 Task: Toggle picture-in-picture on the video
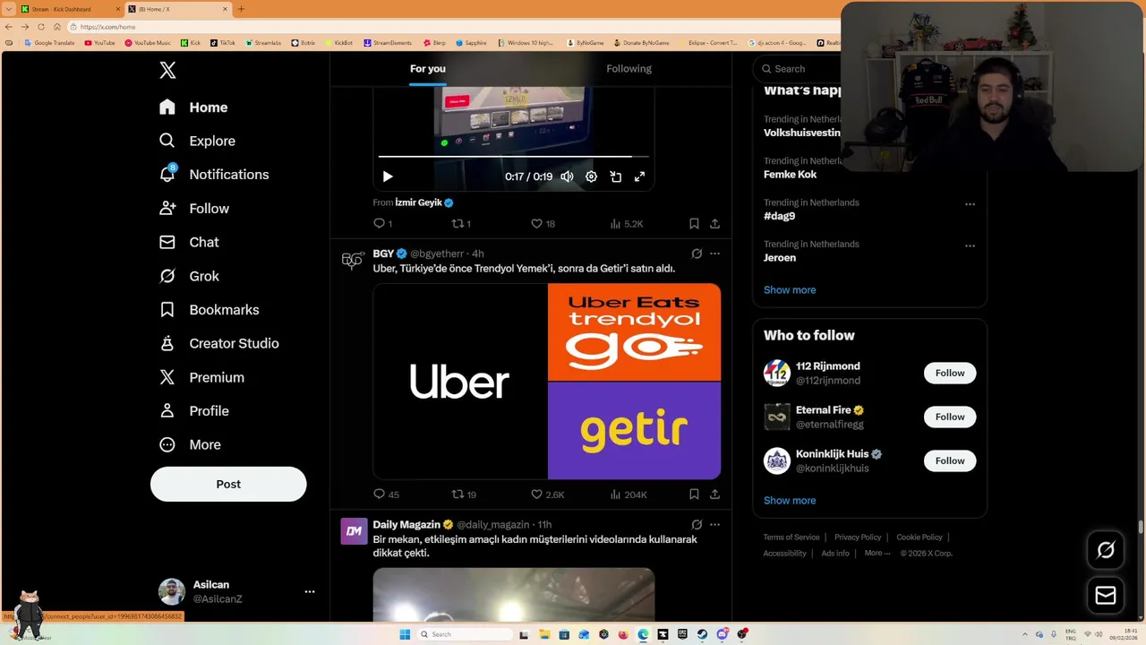[x=615, y=176]
